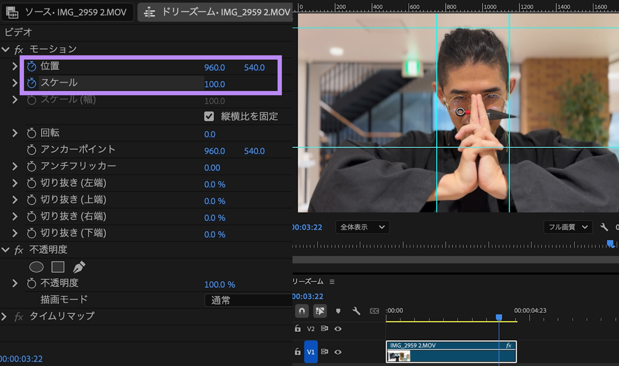The image size is (619, 366).
Task: Create a 4-point polygon mask
Action: tap(58, 267)
